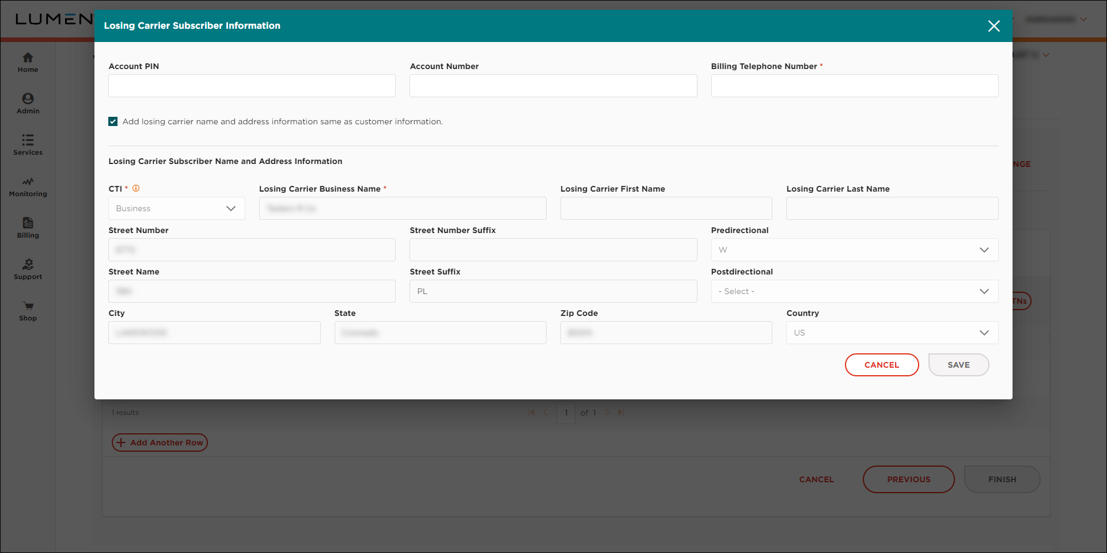
Task: Jump to the last results page
Action: 621,412
